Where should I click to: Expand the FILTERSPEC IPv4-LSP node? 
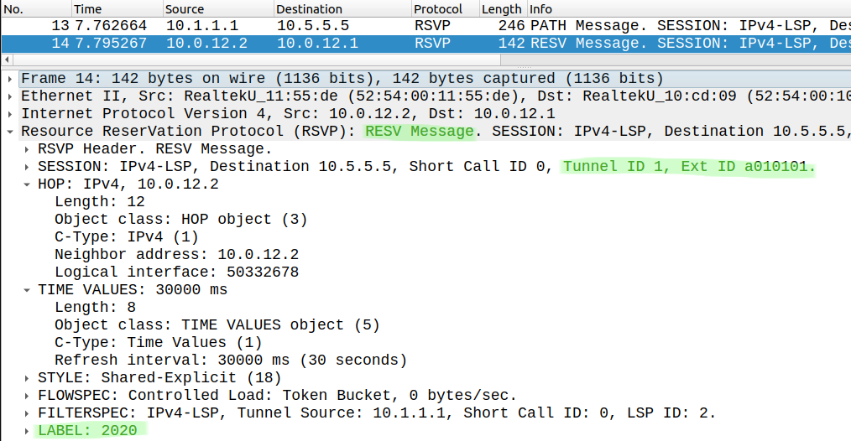click(27, 413)
